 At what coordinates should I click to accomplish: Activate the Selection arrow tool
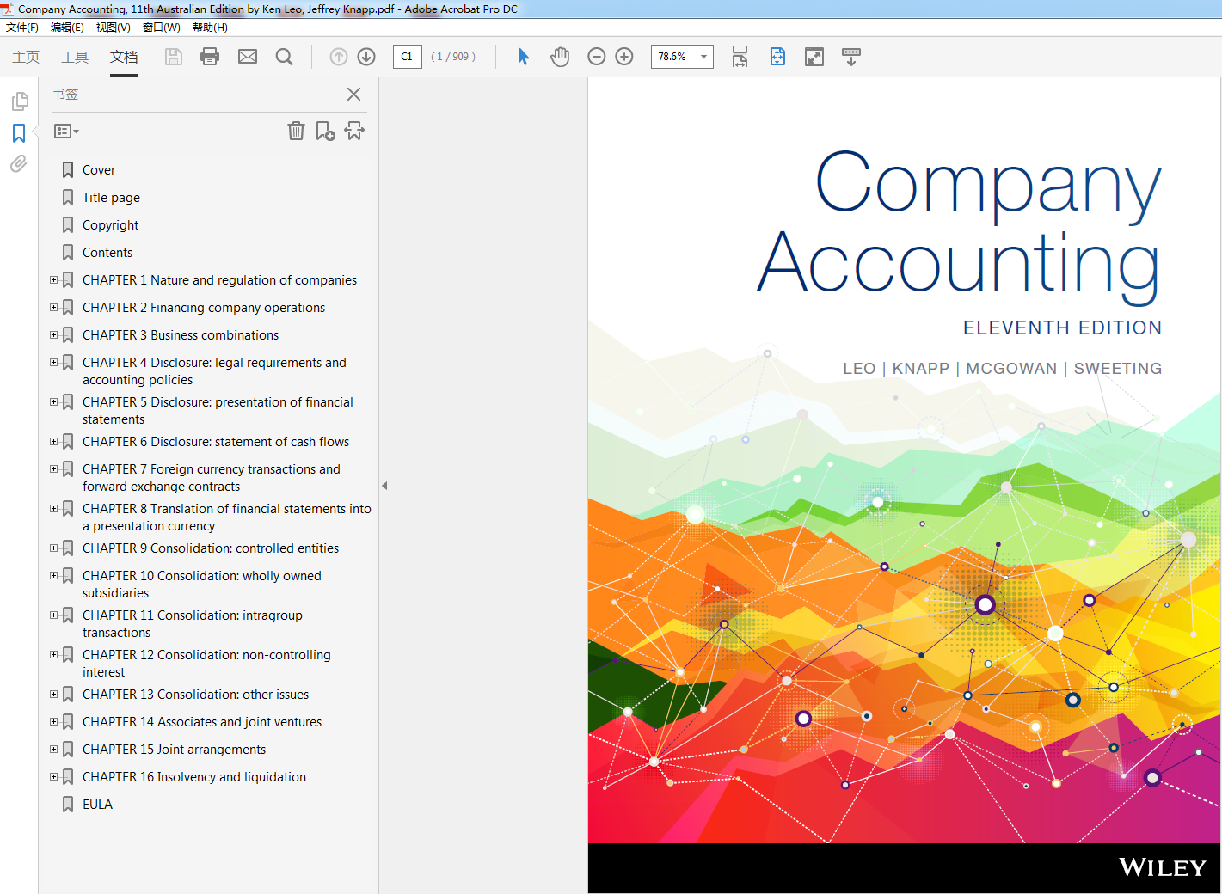tap(523, 57)
